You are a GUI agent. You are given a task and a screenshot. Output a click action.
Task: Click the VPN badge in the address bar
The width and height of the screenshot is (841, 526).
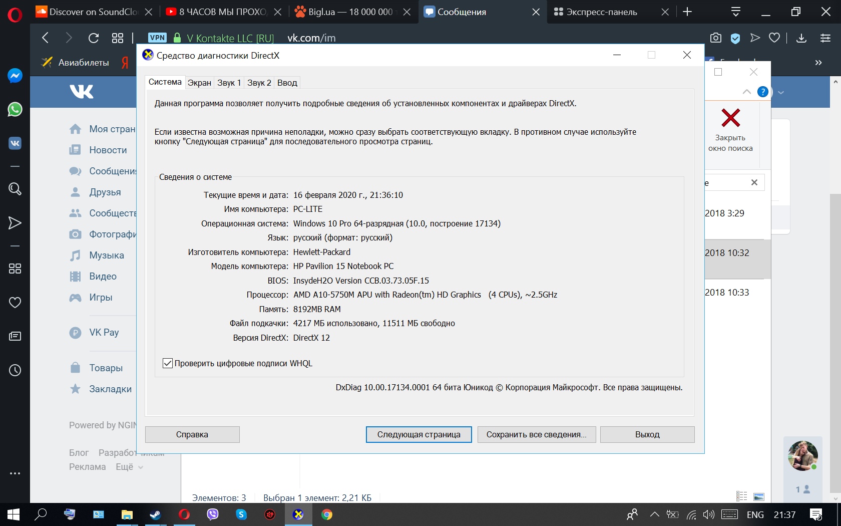tap(157, 38)
